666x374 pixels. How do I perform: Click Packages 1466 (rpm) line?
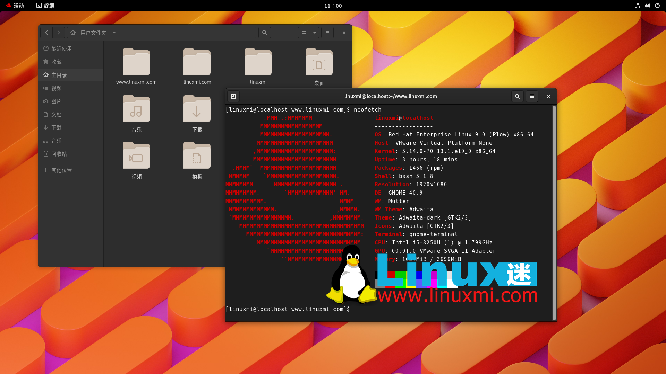tap(409, 168)
